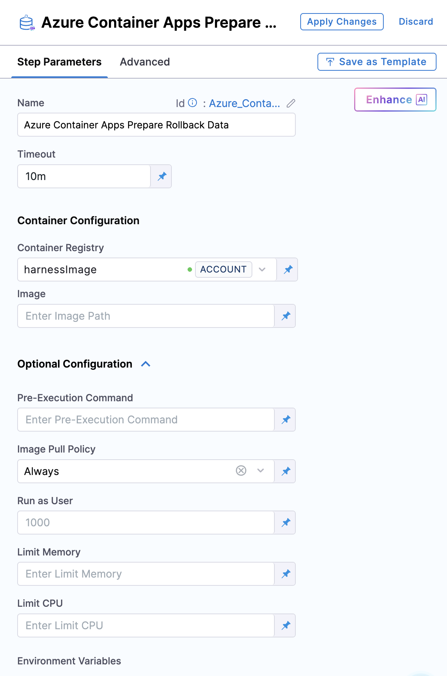Select the Step Parameters tab
The height and width of the screenshot is (676, 447).
point(59,62)
